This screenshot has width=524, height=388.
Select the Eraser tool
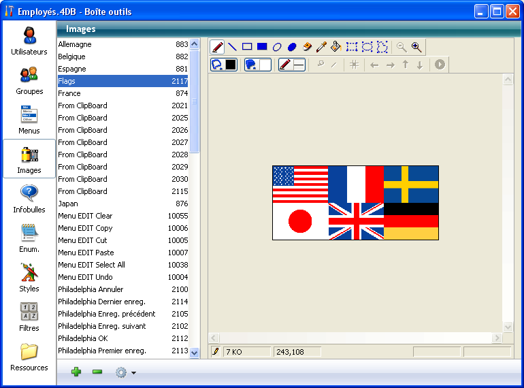pos(307,47)
